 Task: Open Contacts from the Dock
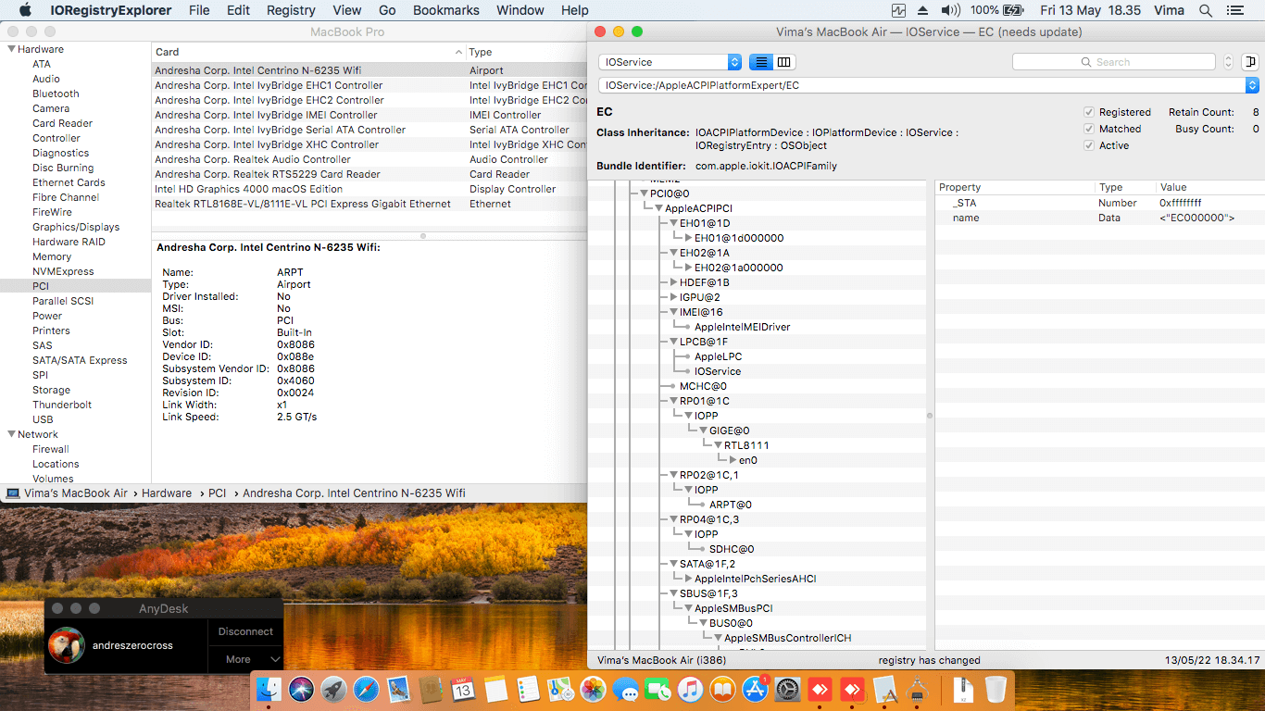click(x=432, y=689)
